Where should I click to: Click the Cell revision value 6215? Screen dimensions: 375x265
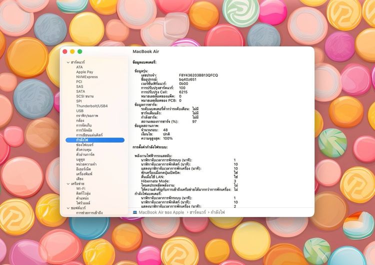point(183,92)
